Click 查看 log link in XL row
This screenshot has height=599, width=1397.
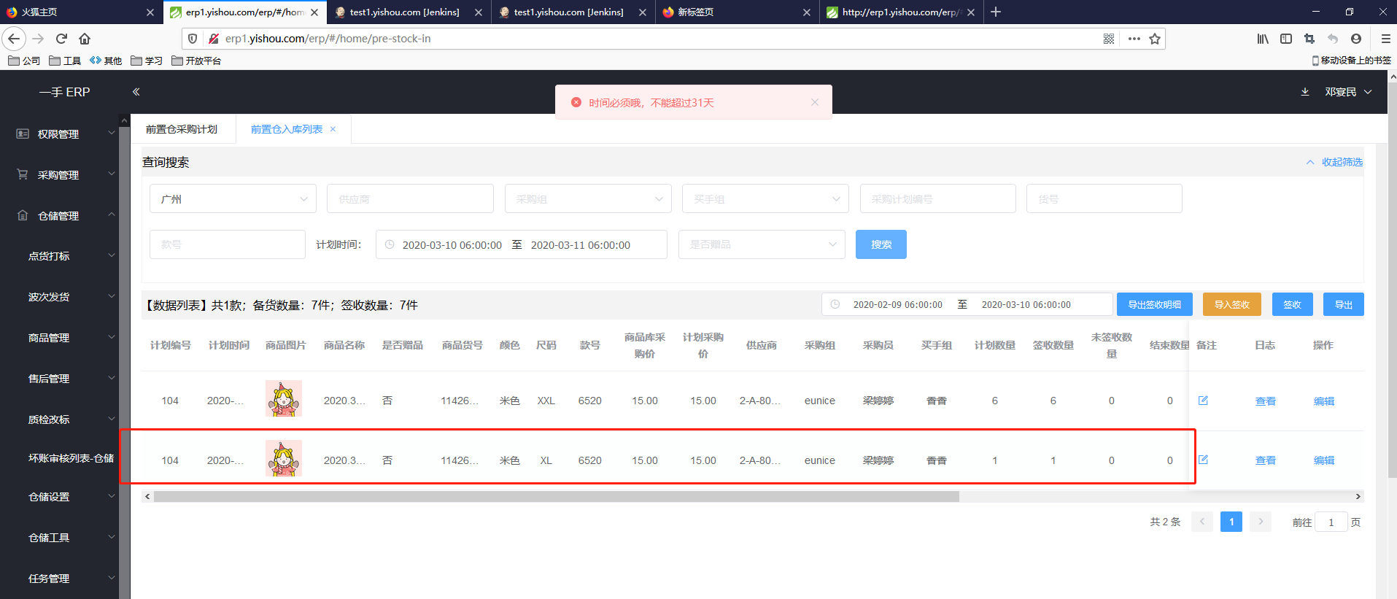click(1266, 460)
